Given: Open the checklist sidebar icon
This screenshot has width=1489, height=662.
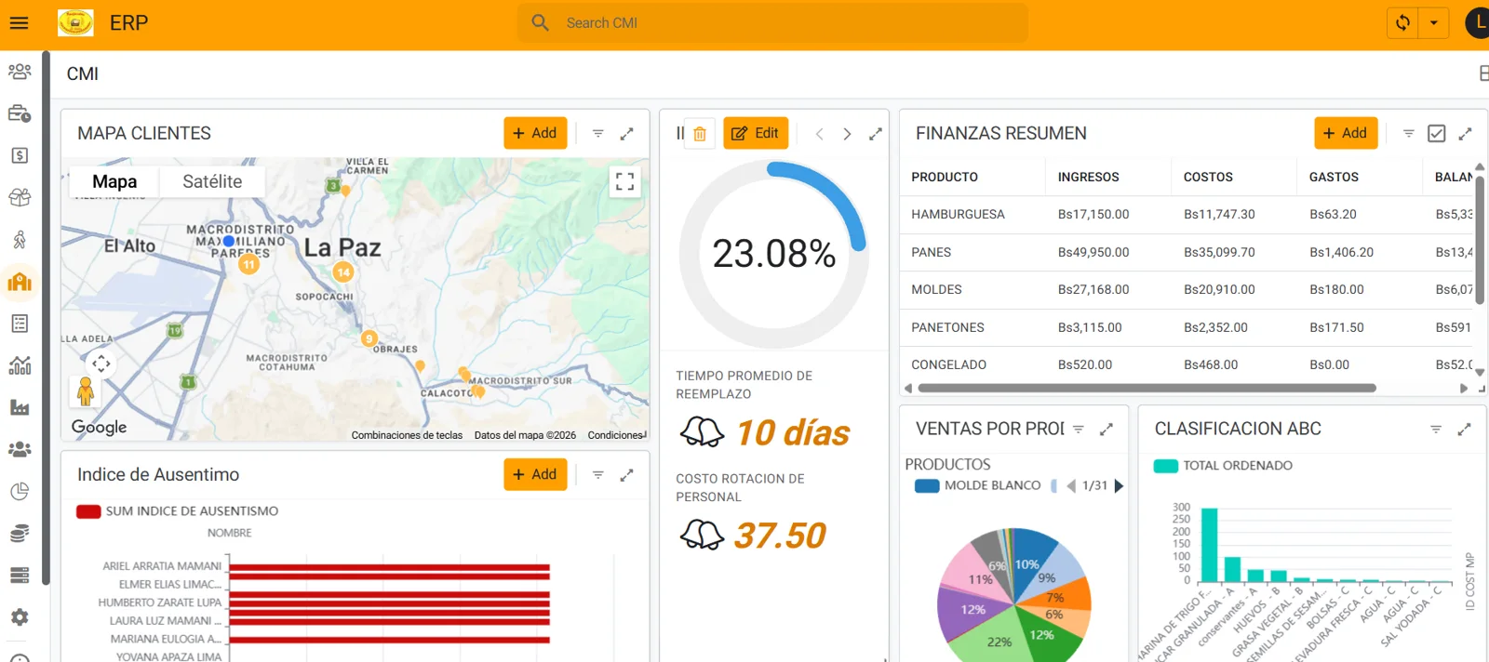Looking at the screenshot, I should [x=20, y=324].
